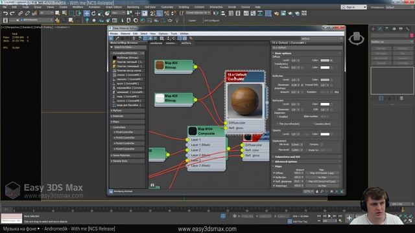415x233 pixels.
Task: Expand the Maps group in Material/Map Browser
Action: 128,122
